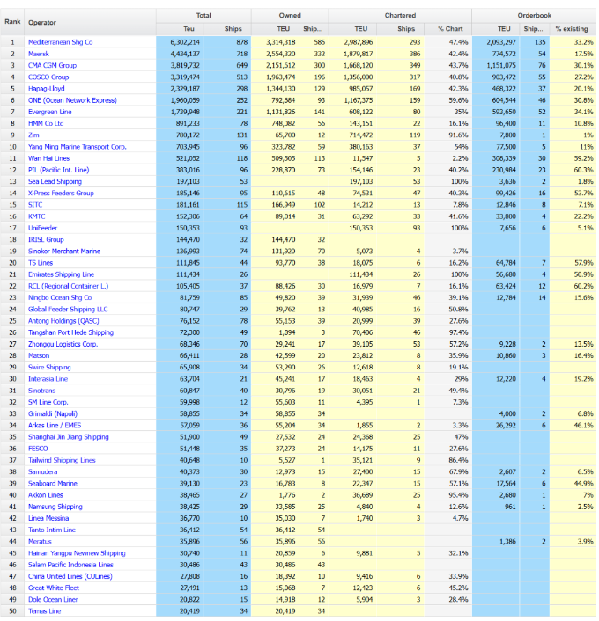599x621 pixels.
Task: Open Temas Line operator link
Action: click(x=44, y=611)
